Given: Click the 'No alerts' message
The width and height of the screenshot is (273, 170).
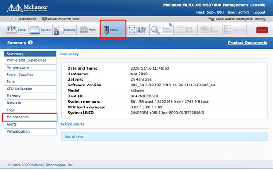Looking at the screenshot, I should click(x=74, y=137).
